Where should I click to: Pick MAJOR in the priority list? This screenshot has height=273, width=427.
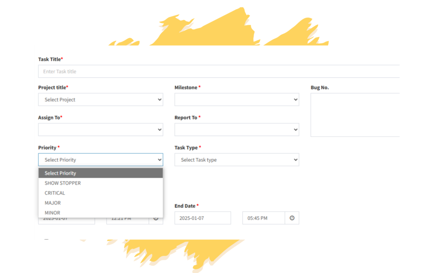click(53, 203)
